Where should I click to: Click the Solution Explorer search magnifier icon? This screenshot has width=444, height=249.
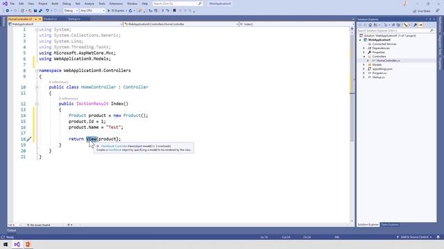coord(432,30)
